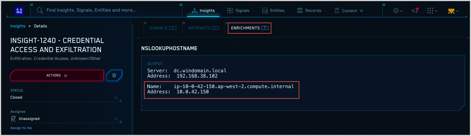Expand the Status dropdown showing Closed
The width and height of the screenshot is (471, 136).
116,97
